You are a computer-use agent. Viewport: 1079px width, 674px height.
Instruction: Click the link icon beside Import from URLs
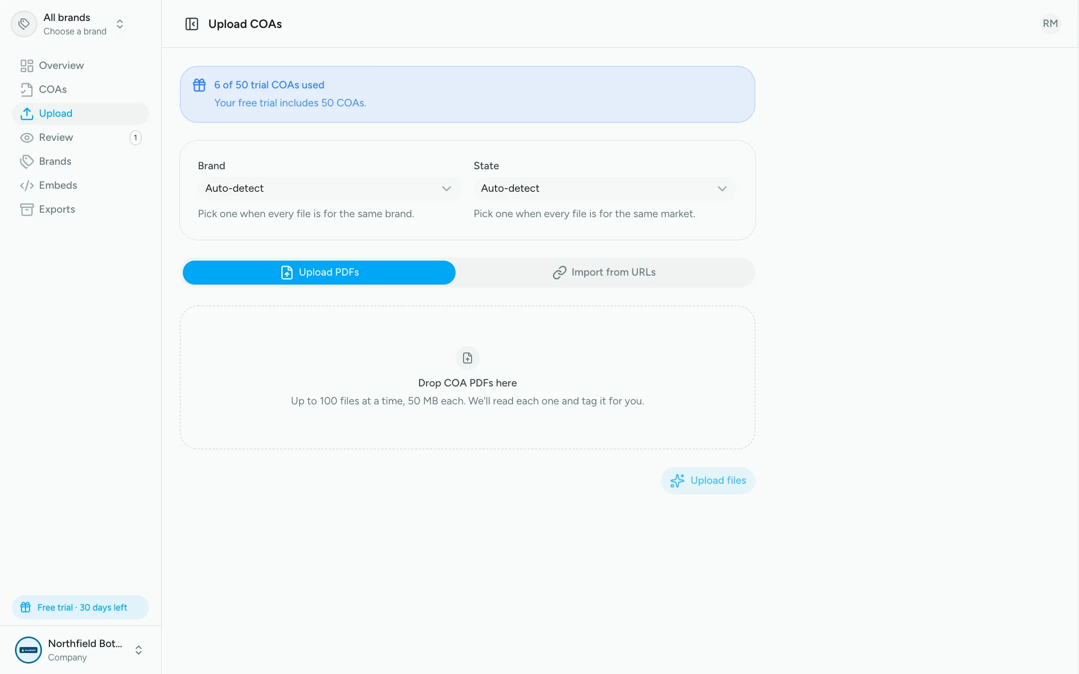[x=559, y=273]
